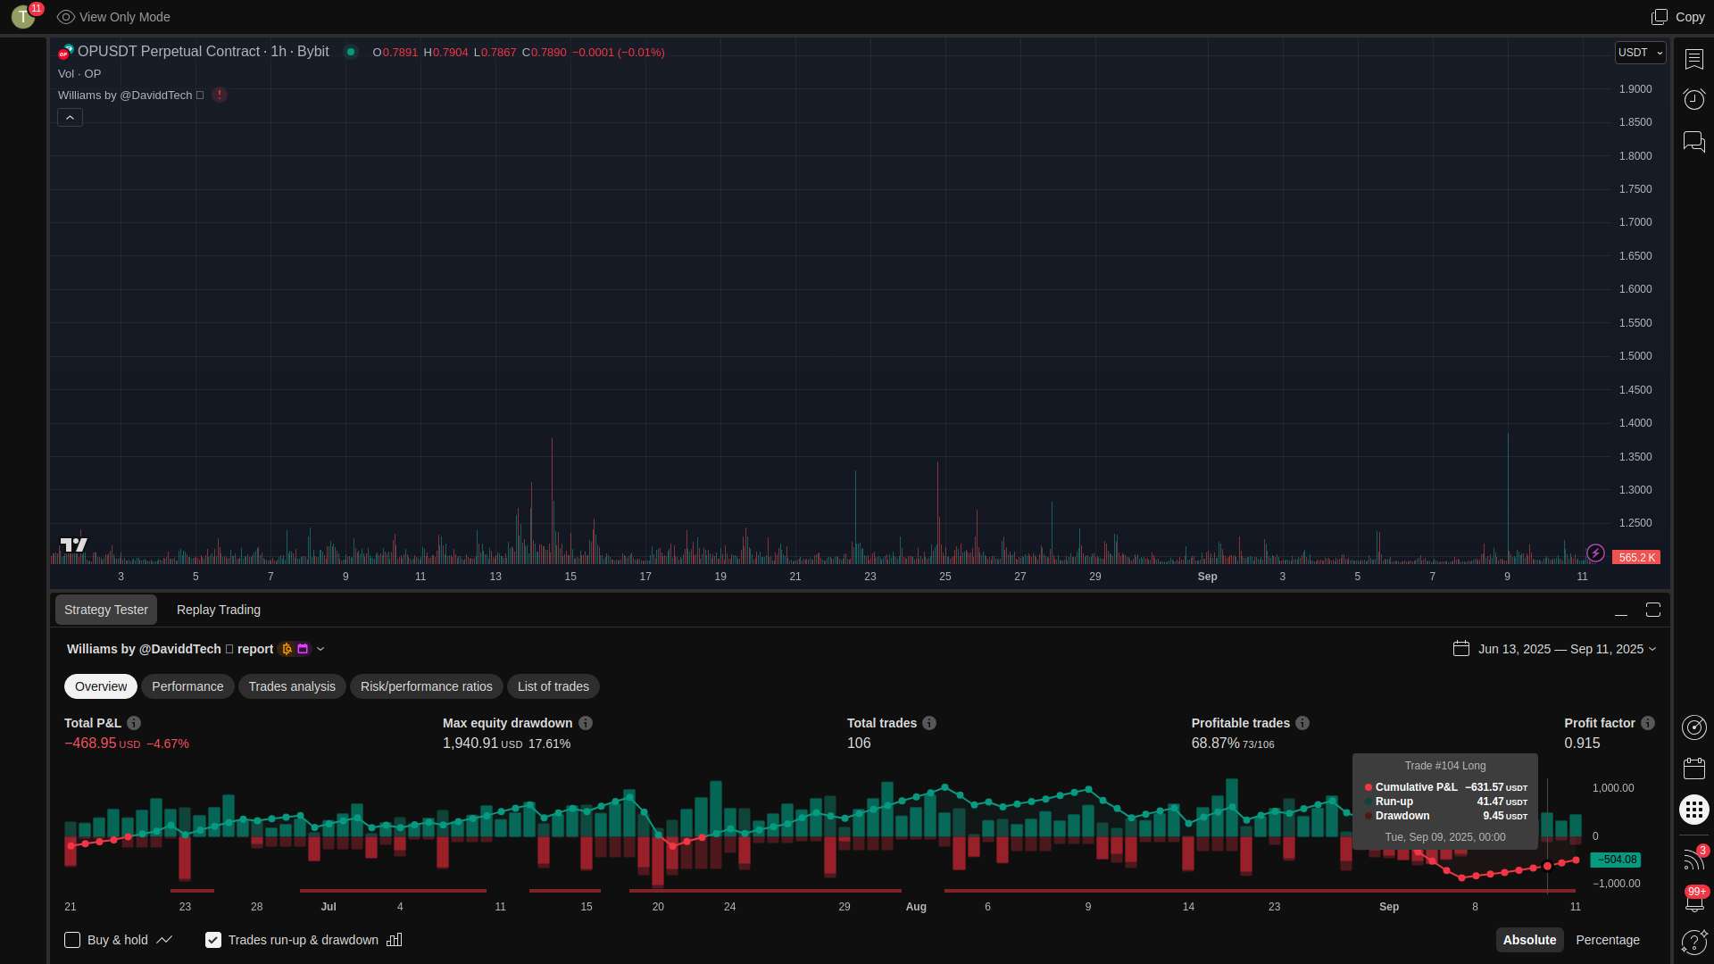Open the Performance report tab
The width and height of the screenshot is (1714, 964).
[x=187, y=686]
